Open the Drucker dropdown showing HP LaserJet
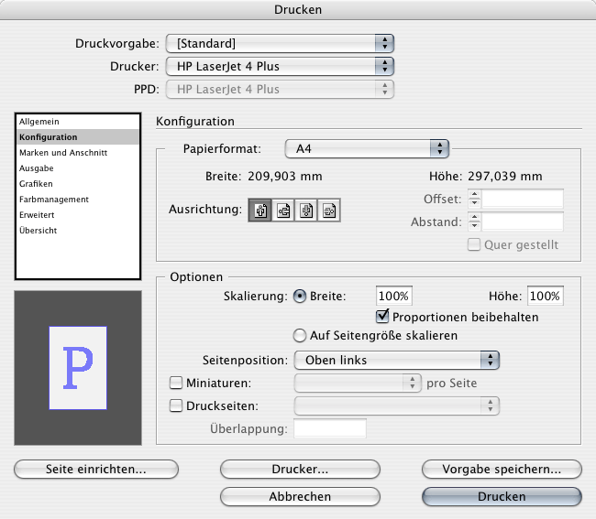 [279, 66]
